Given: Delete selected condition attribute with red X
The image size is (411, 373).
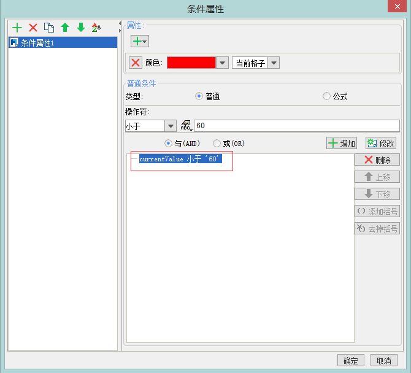Looking at the screenshot, I should pyautogui.click(x=33, y=28).
